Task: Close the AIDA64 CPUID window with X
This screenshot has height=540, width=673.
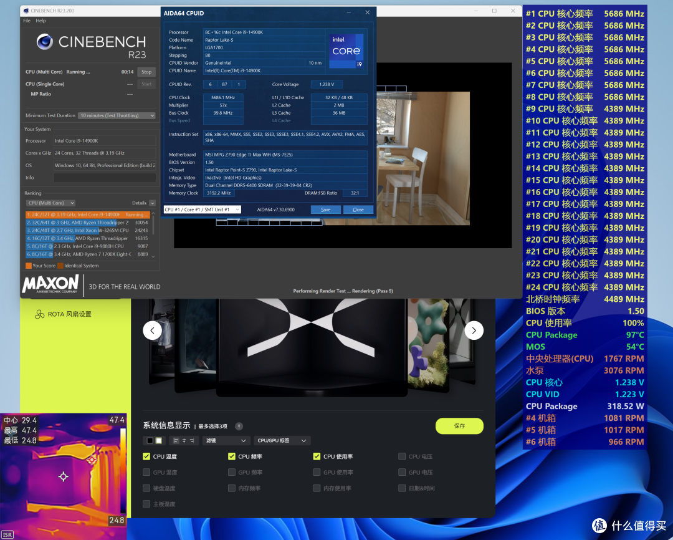Action: pyautogui.click(x=368, y=12)
